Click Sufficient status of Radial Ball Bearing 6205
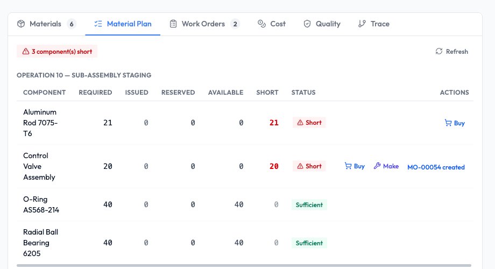This screenshot has width=495, height=269. click(309, 243)
